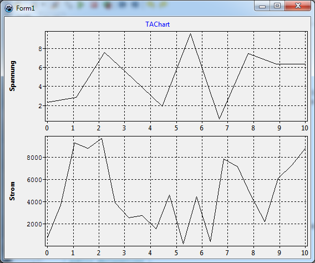315x263 pixels.
Task: Click the Form1 paw application icon
Action: (9, 8)
